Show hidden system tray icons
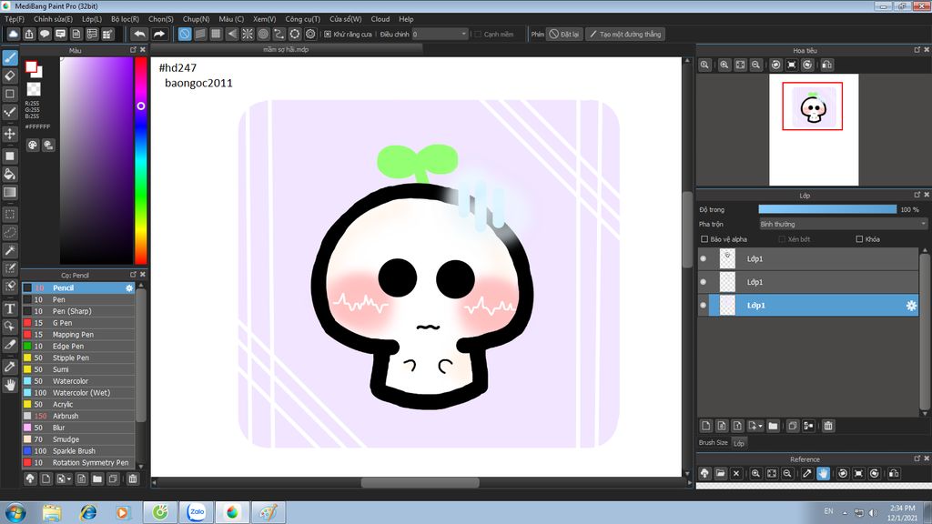 click(x=845, y=513)
